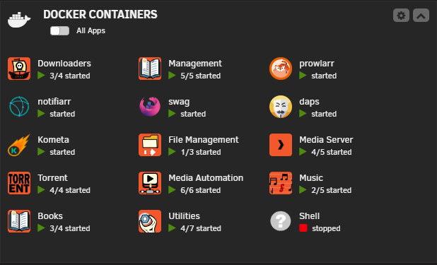The height and width of the screenshot is (265, 437).
Task: Click the File Management folder icon
Action: [150, 145]
